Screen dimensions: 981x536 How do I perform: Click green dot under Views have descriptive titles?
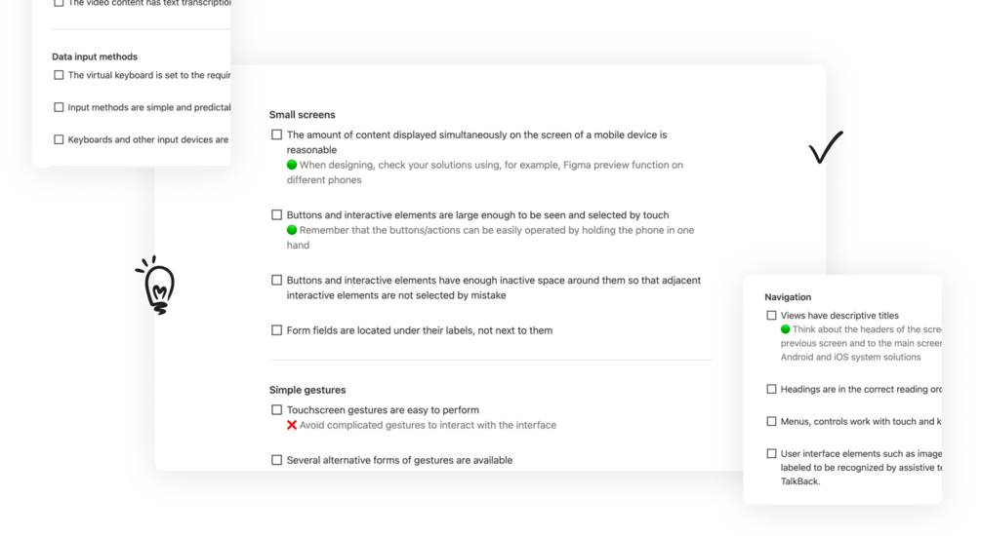[x=786, y=329]
